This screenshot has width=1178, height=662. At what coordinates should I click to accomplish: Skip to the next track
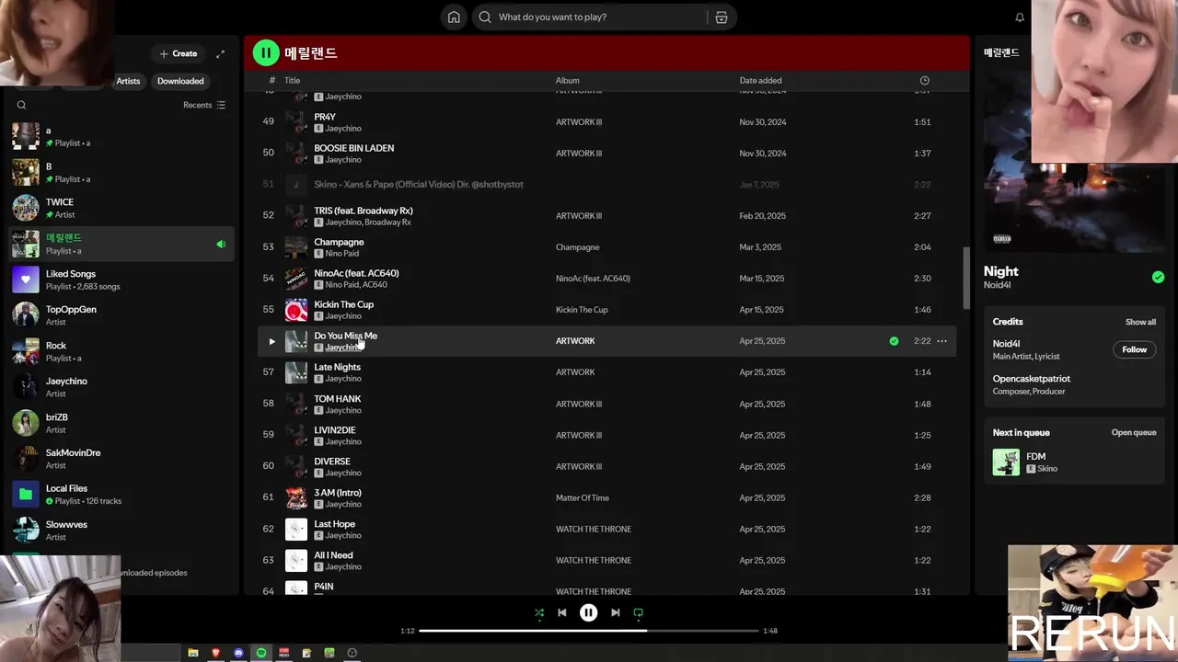pos(615,612)
